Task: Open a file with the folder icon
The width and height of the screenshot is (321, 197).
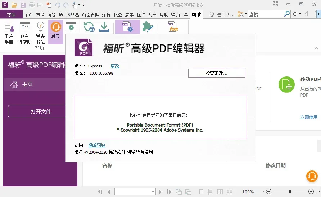Action: [14, 5]
